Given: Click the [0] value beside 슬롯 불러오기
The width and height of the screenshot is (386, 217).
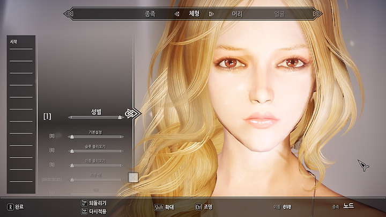Looking at the screenshot, I should pyautogui.click(x=51, y=150).
